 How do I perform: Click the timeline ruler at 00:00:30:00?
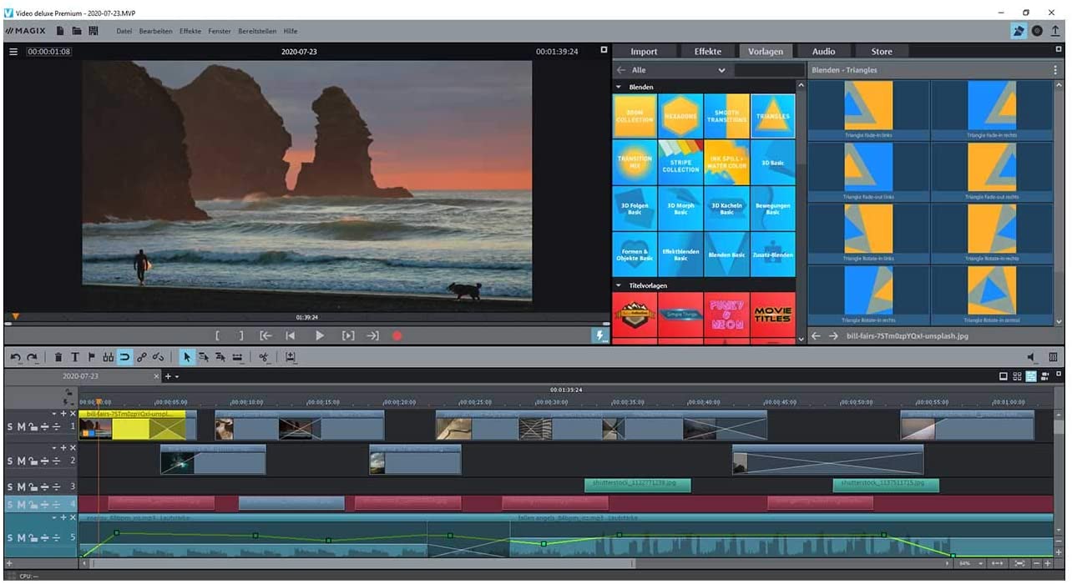click(551, 402)
